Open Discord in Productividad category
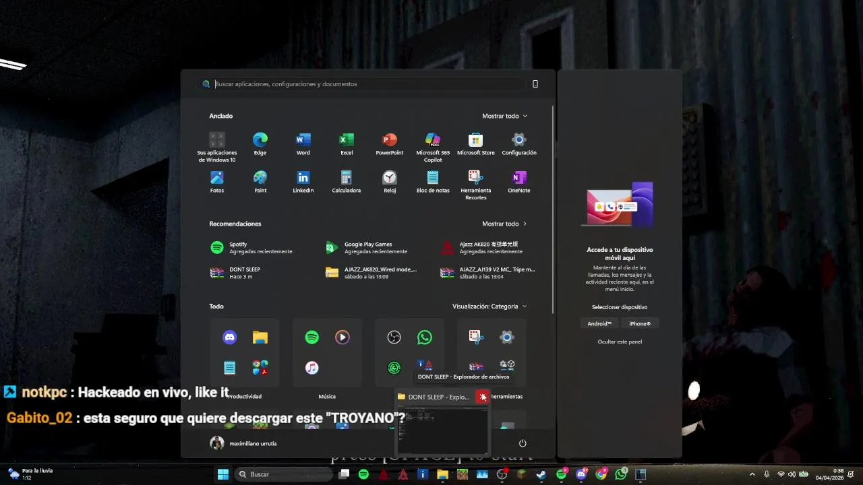 click(x=230, y=337)
